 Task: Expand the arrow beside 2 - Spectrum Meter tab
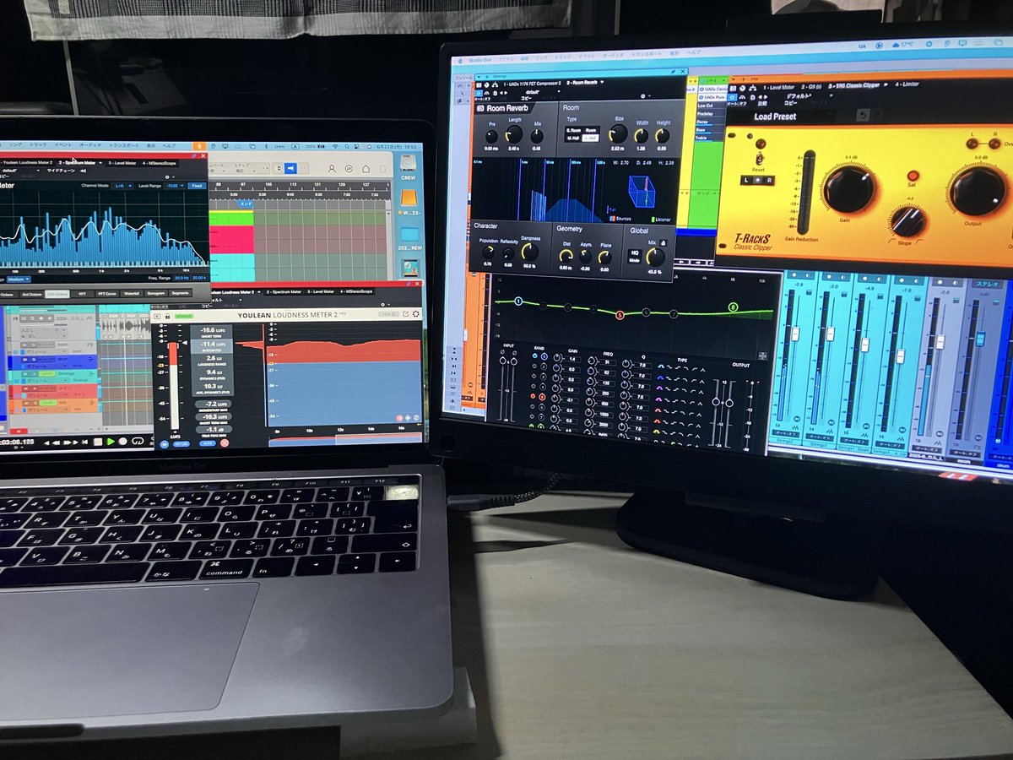pos(100,162)
